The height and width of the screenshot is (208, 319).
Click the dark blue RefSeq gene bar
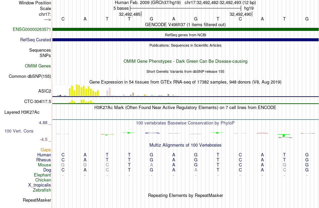pyautogui.click(x=185, y=40)
